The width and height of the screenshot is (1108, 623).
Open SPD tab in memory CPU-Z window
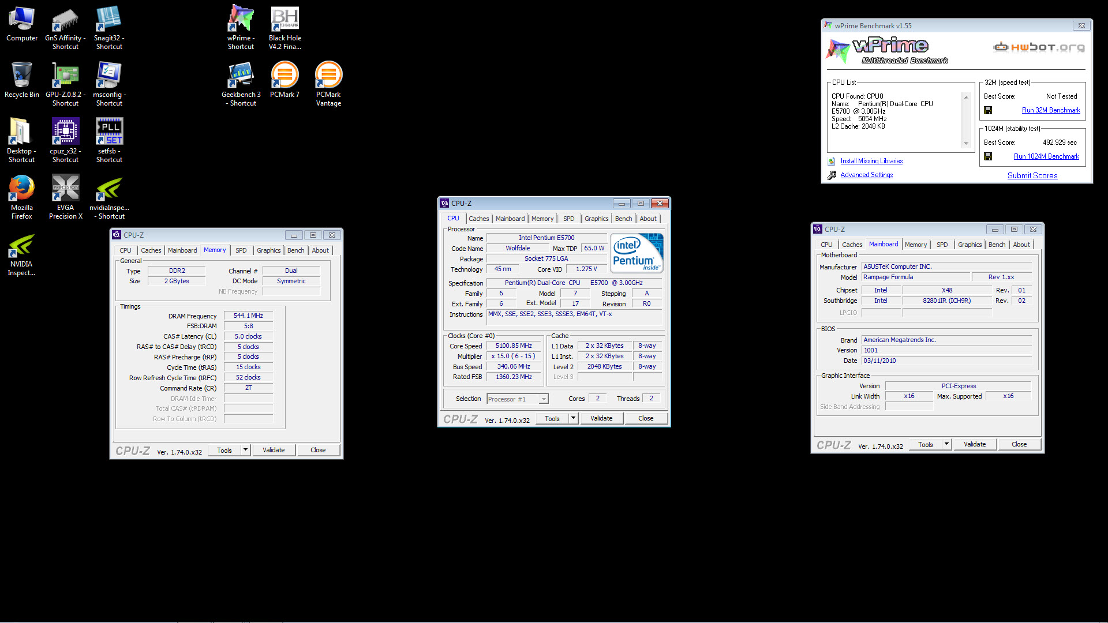tap(241, 250)
